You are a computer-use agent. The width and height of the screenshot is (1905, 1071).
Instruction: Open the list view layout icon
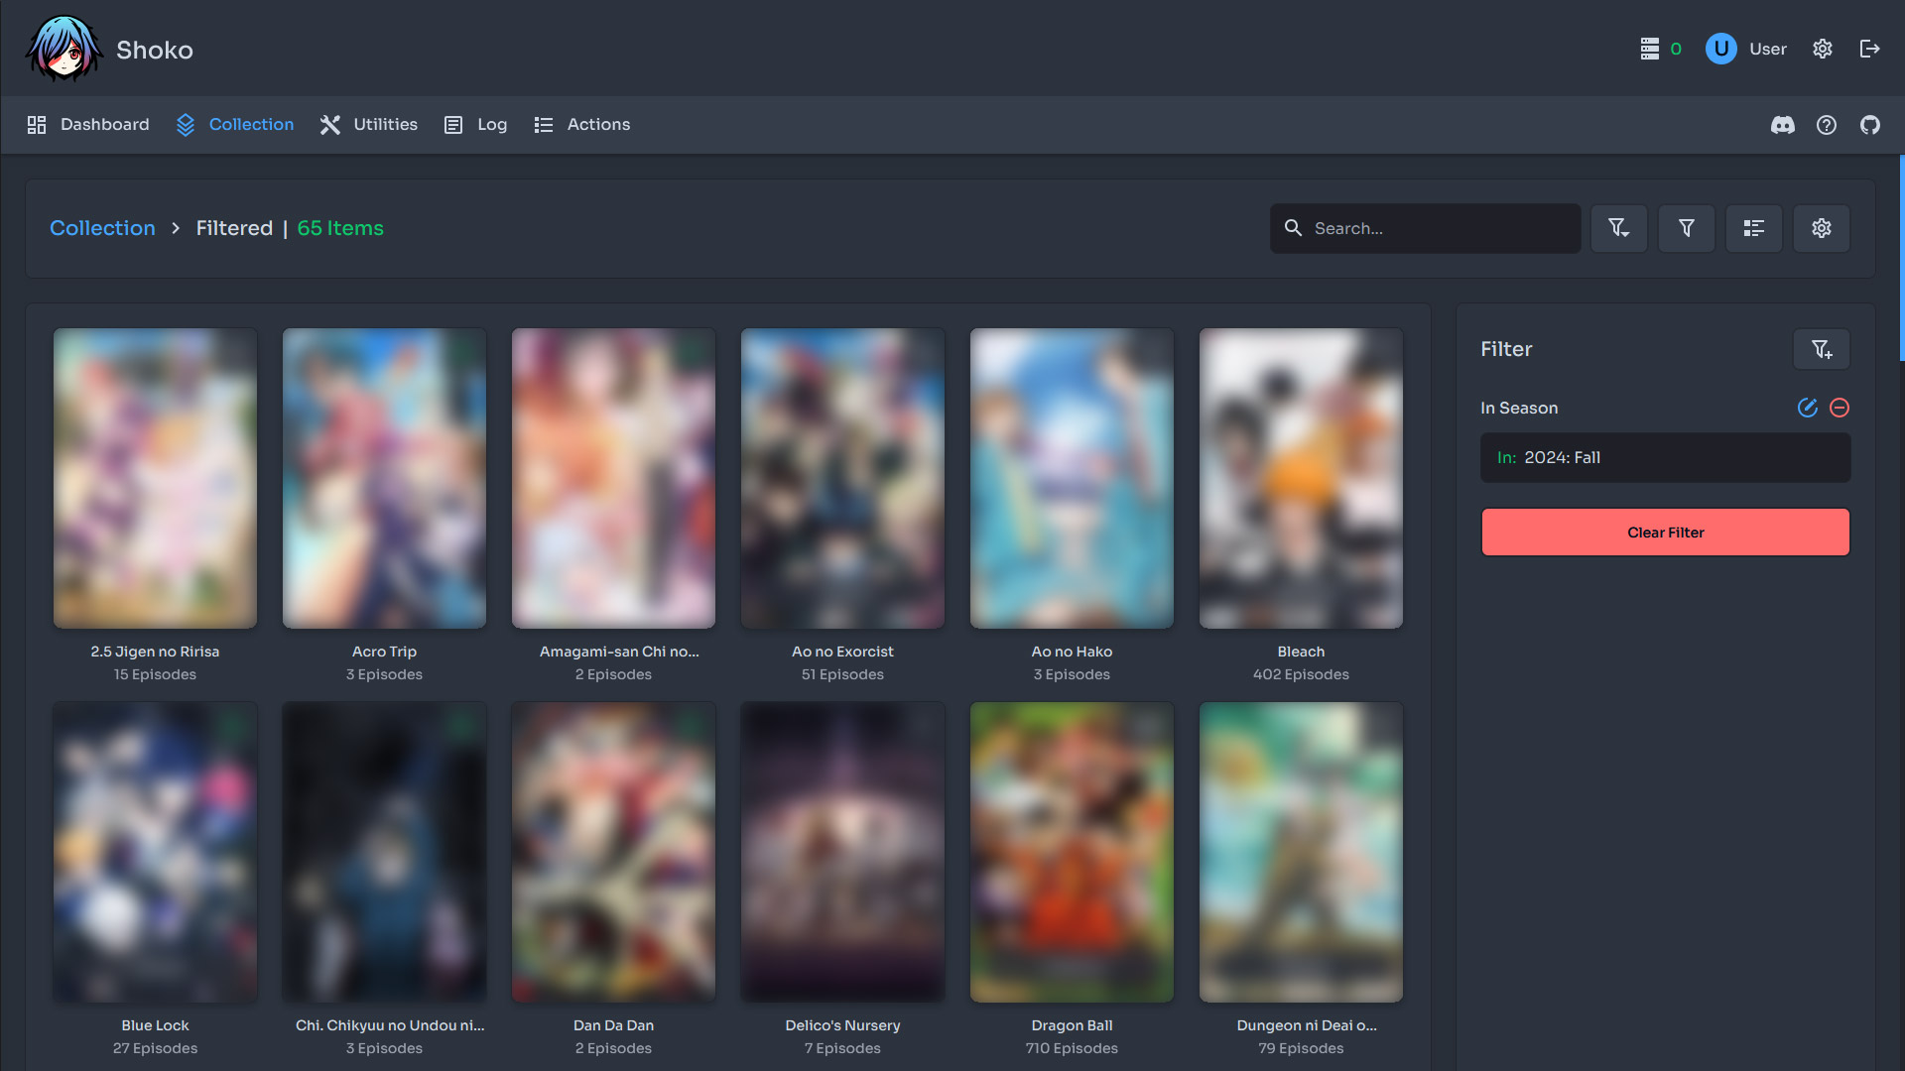click(1754, 228)
